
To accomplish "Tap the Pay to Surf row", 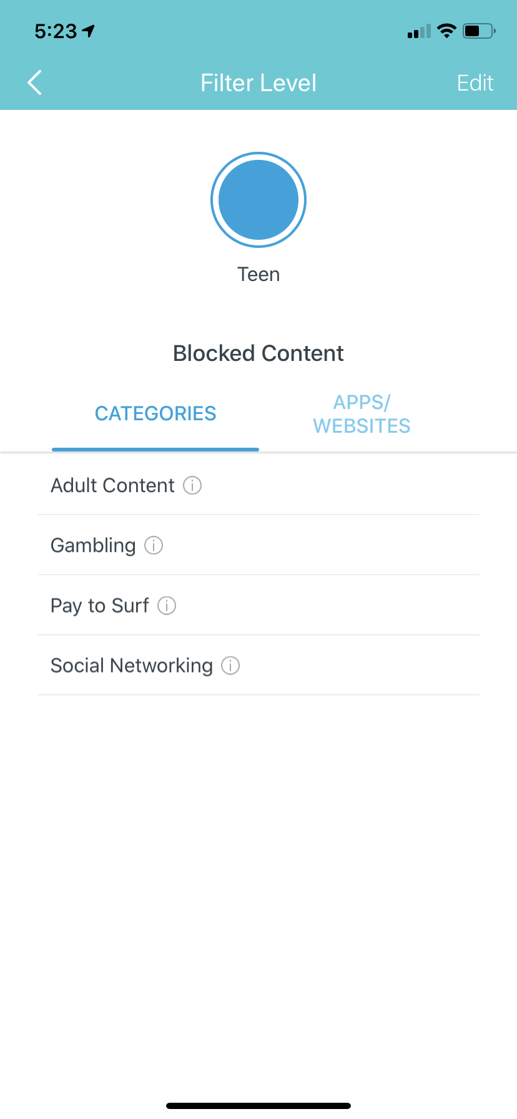I will click(100, 605).
